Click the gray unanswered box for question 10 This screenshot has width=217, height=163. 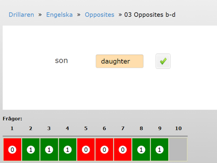(x=178, y=150)
